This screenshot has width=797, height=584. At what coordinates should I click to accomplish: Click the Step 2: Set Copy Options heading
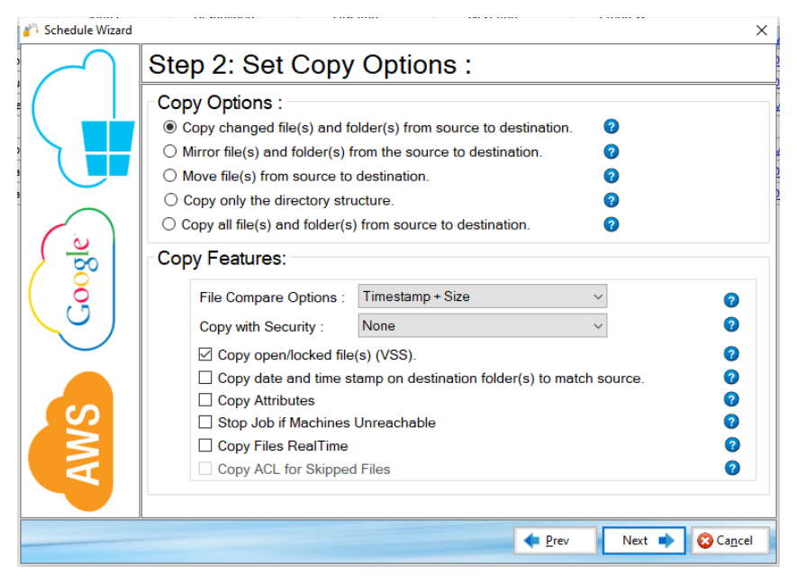point(310,65)
